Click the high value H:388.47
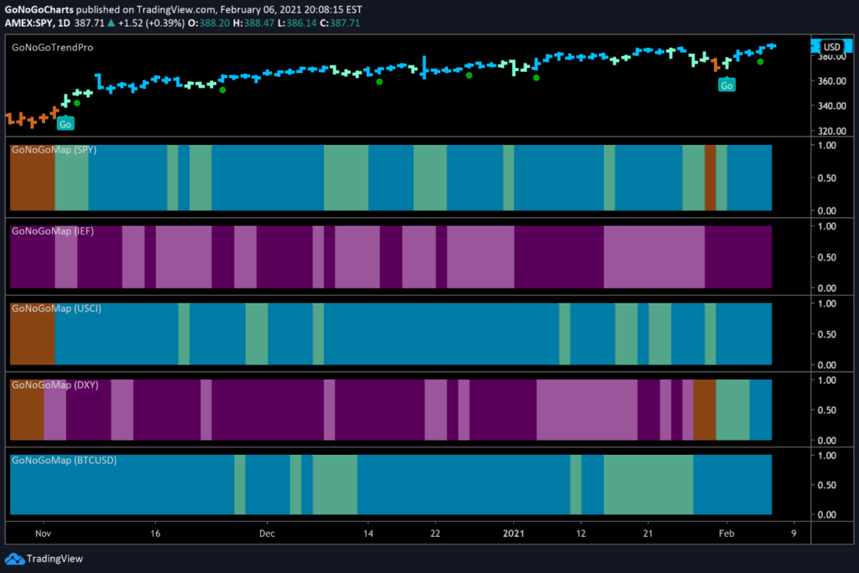The width and height of the screenshot is (859, 573). click(253, 23)
